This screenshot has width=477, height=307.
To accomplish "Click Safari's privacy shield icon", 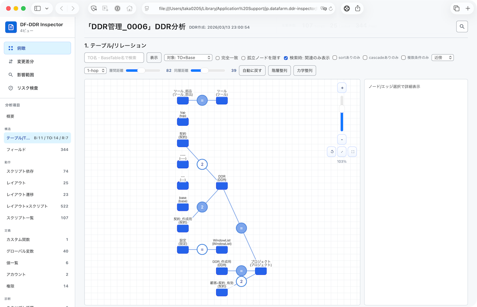I will (x=94, y=8).
